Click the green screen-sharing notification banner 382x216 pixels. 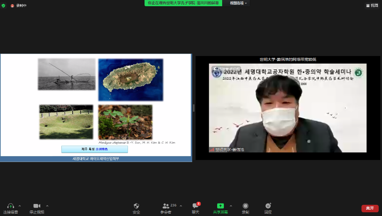click(x=183, y=3)
